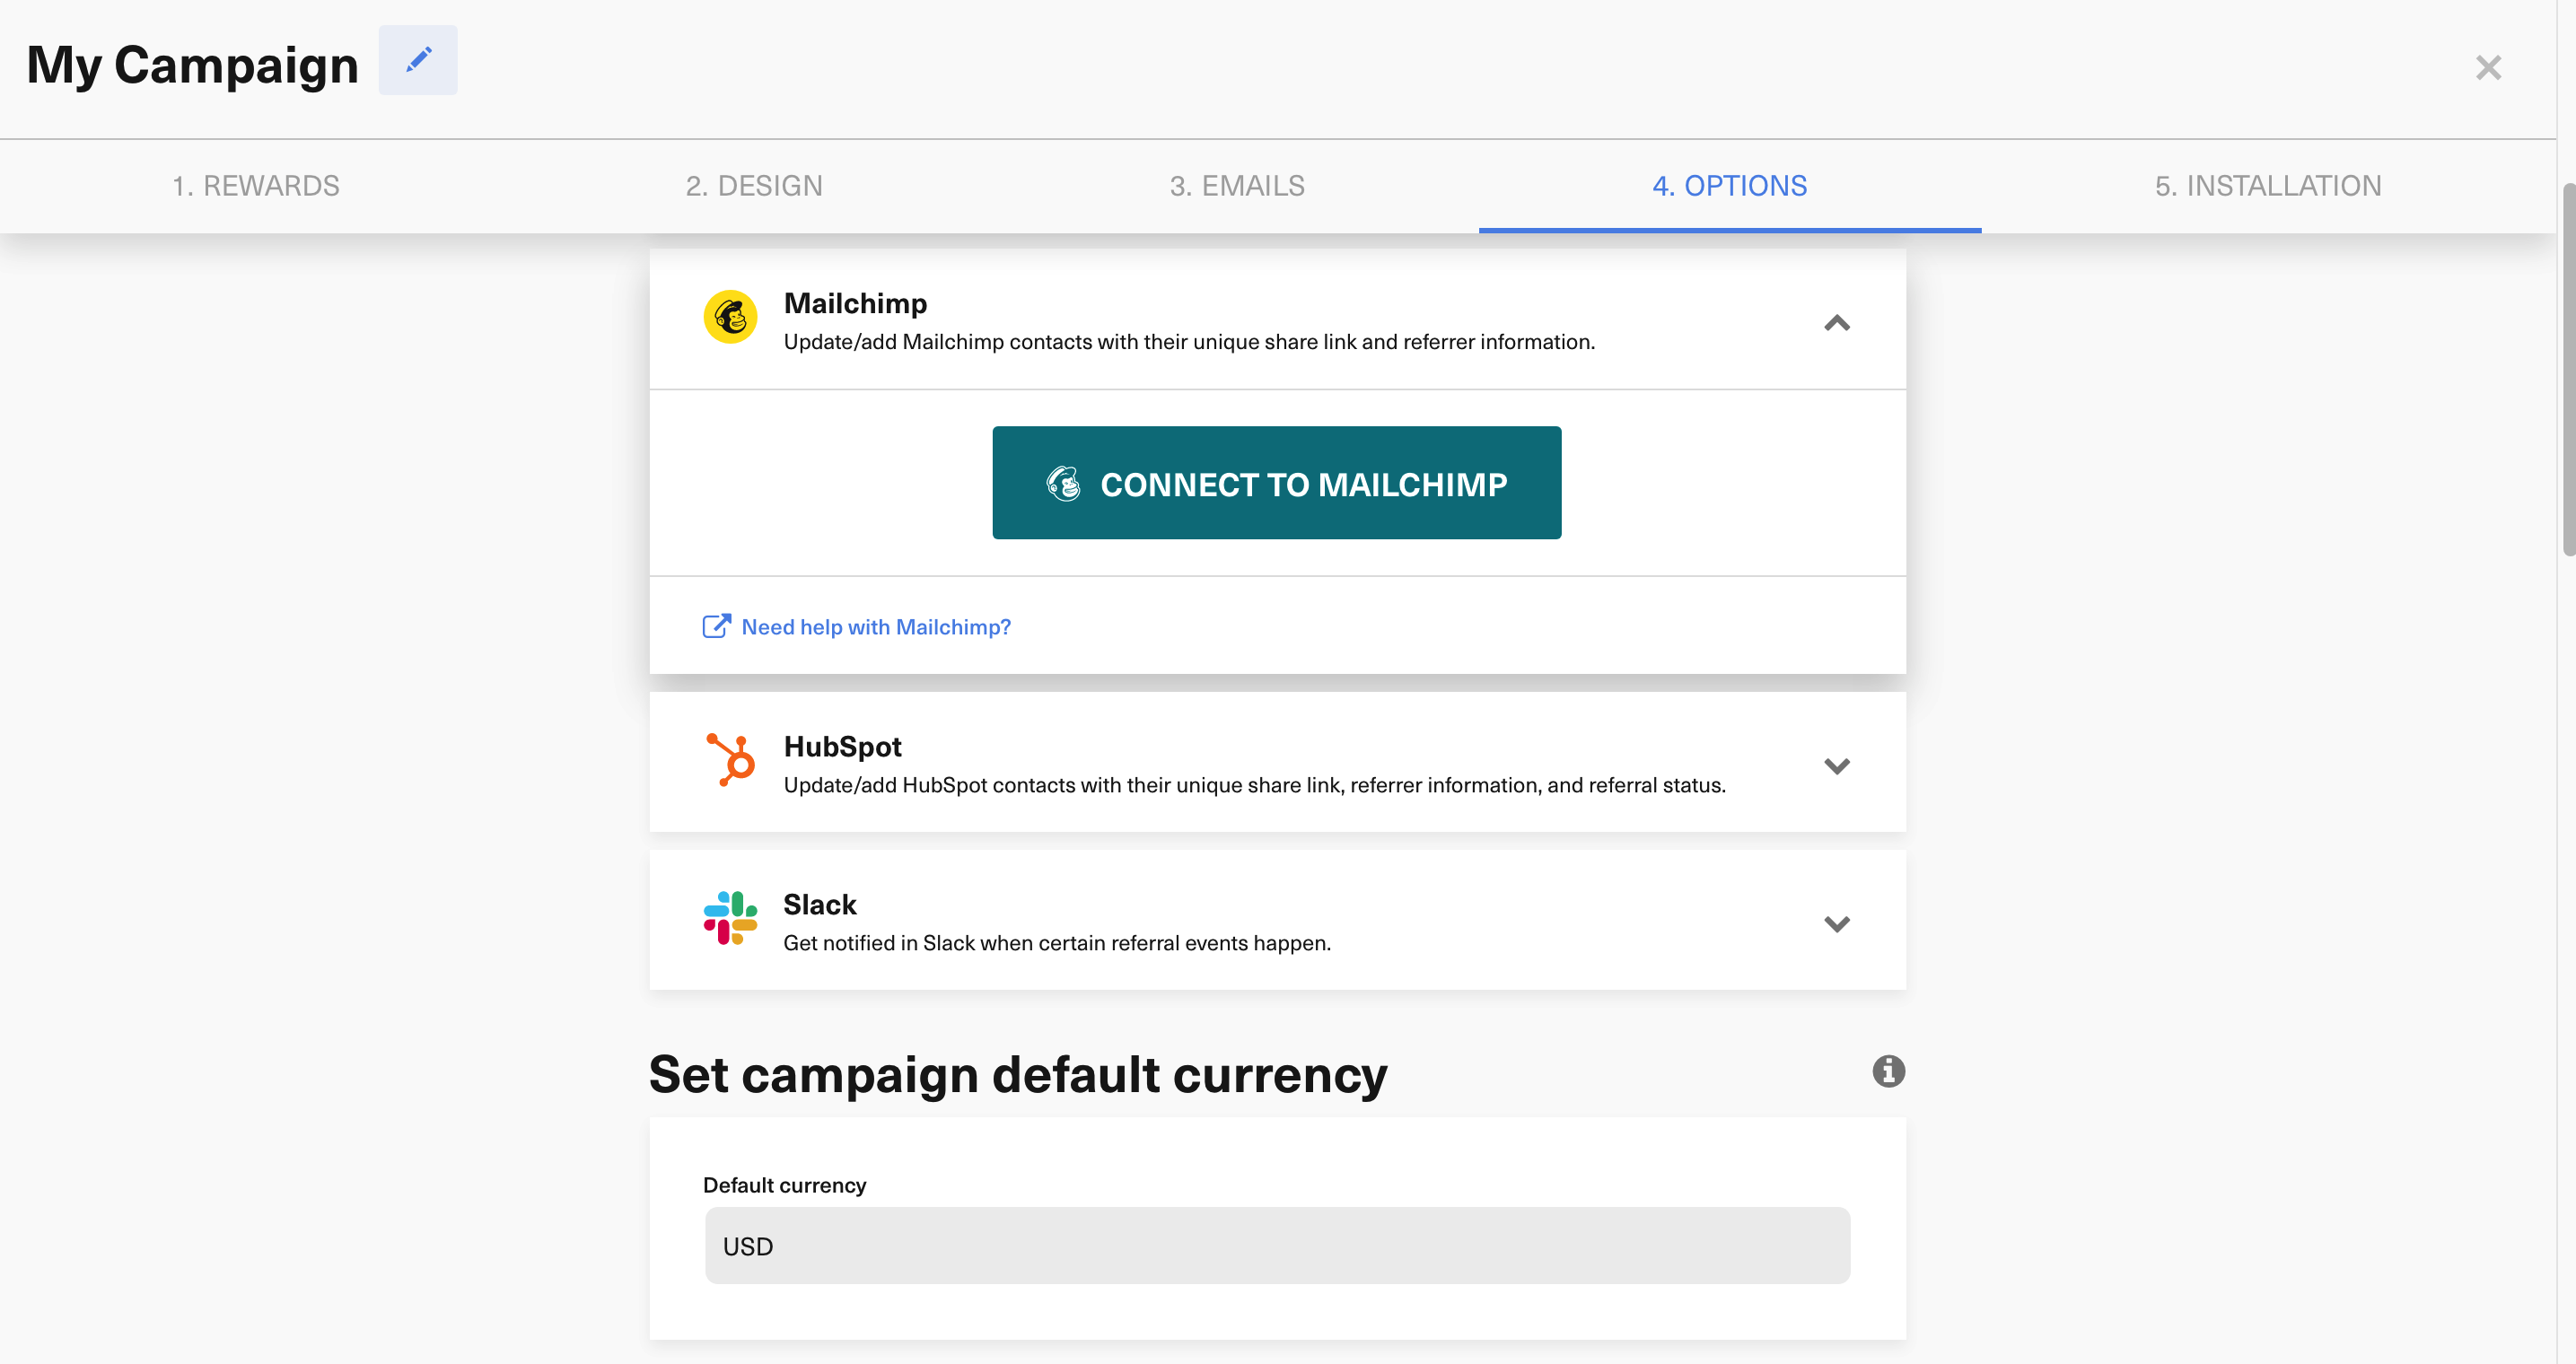Click the Connect to Mailchimp button

point(1276,483)
